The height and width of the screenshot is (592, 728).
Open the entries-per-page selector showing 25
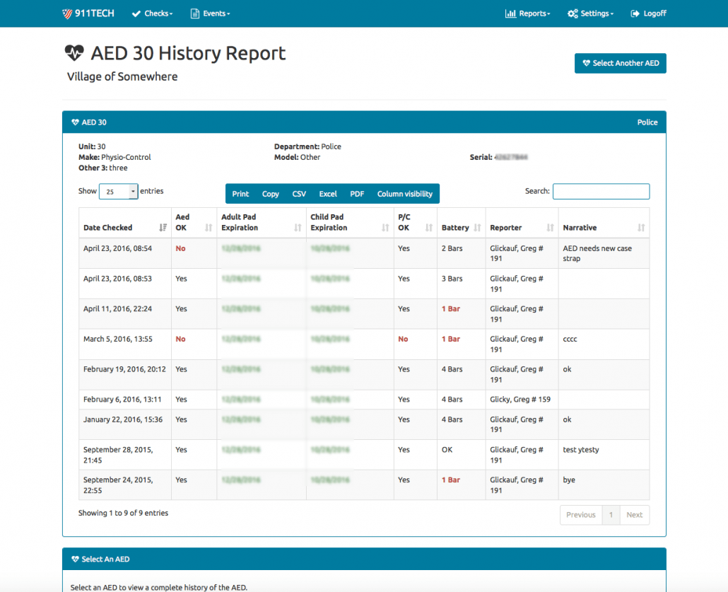pyautogui.click(x=118, y=192)
